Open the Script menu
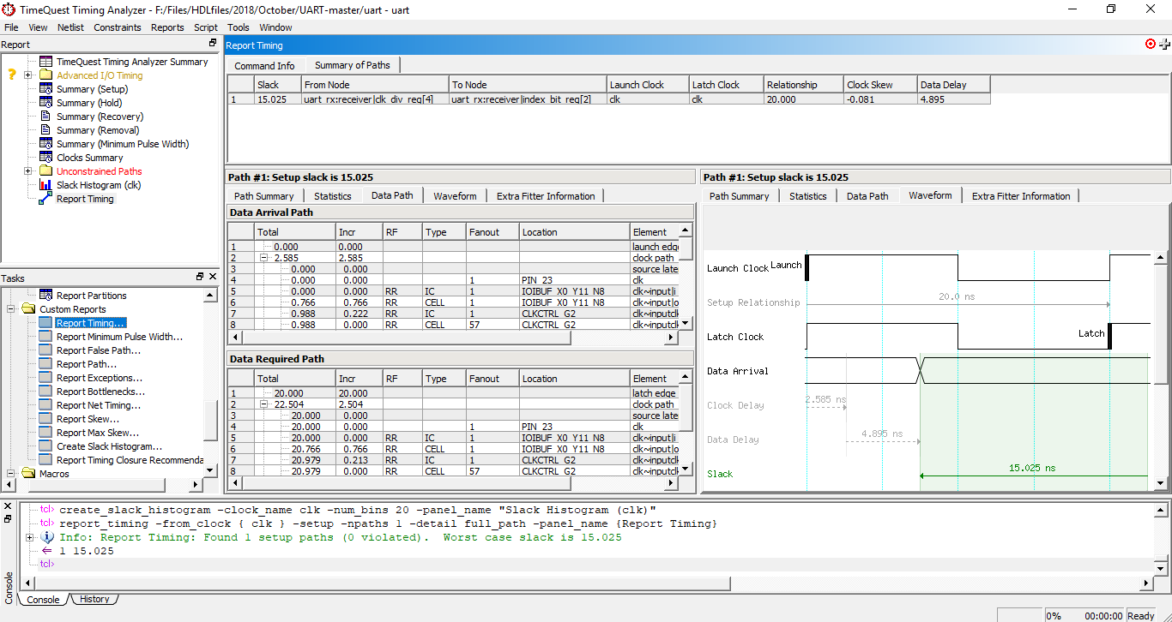The width and height of the screenshot is (1172, 622). pyautogui.click(x=206, y=27)
